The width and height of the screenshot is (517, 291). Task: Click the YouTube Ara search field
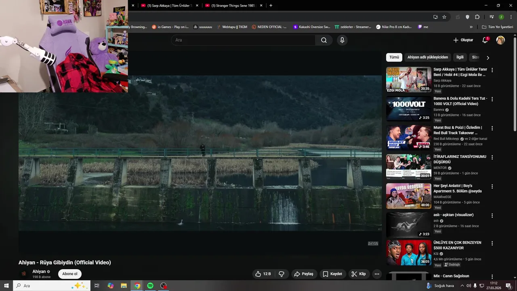point(243,40)
